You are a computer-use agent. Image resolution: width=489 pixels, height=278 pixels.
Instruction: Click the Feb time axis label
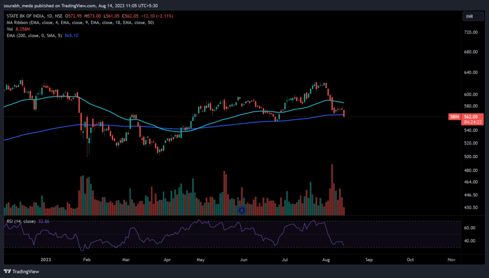point(87,259)
